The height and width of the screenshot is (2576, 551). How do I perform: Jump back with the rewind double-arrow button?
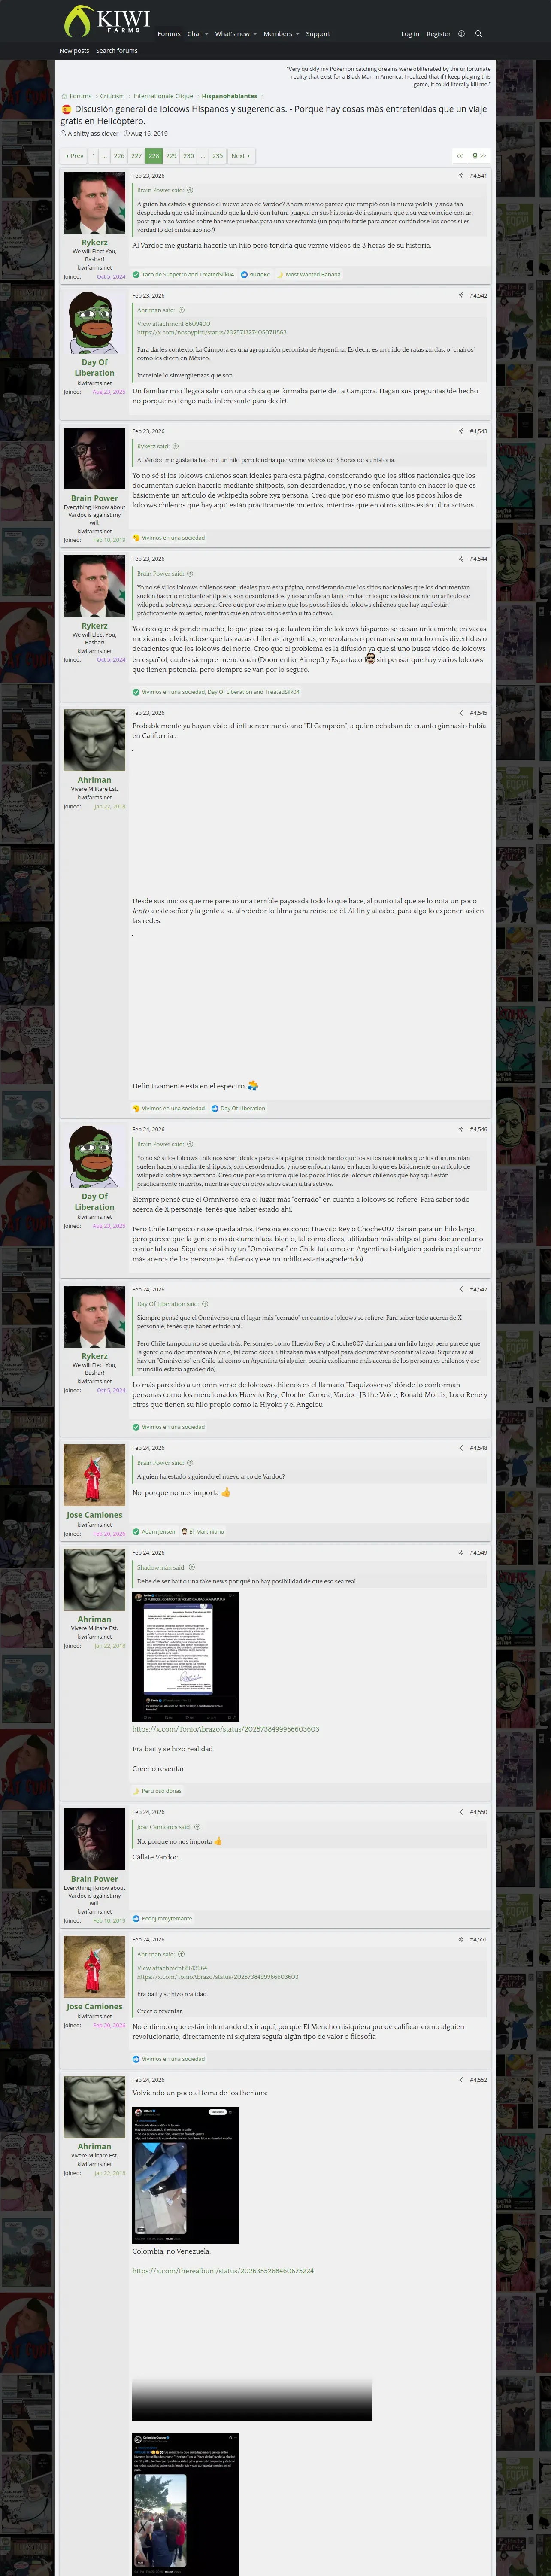click(x=460, y=156)
